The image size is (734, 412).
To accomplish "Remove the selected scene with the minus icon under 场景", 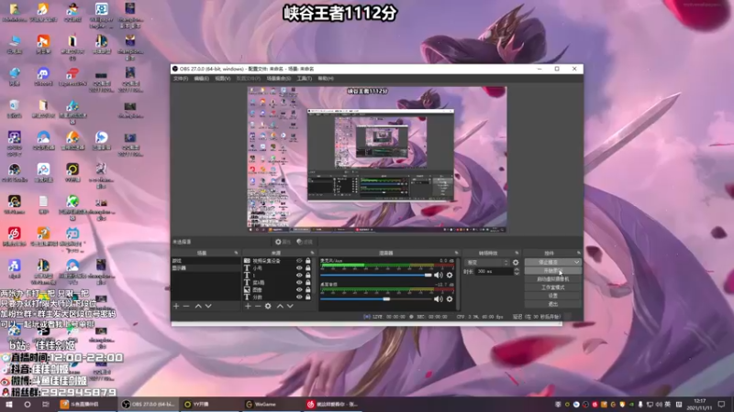I will [186, 307].
